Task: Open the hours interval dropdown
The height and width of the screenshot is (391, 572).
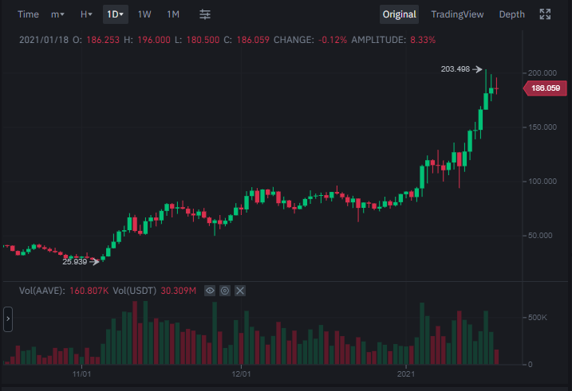Action: click(x=86, y=14)
